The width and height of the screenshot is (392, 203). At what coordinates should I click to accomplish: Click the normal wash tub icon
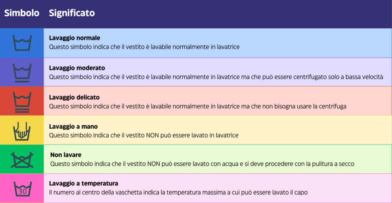coord(22,43)
